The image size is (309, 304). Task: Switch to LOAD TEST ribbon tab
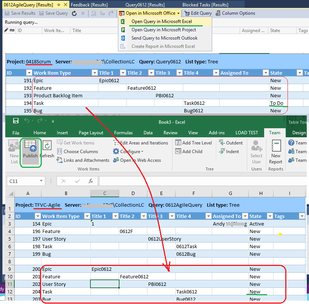point(247,133)
